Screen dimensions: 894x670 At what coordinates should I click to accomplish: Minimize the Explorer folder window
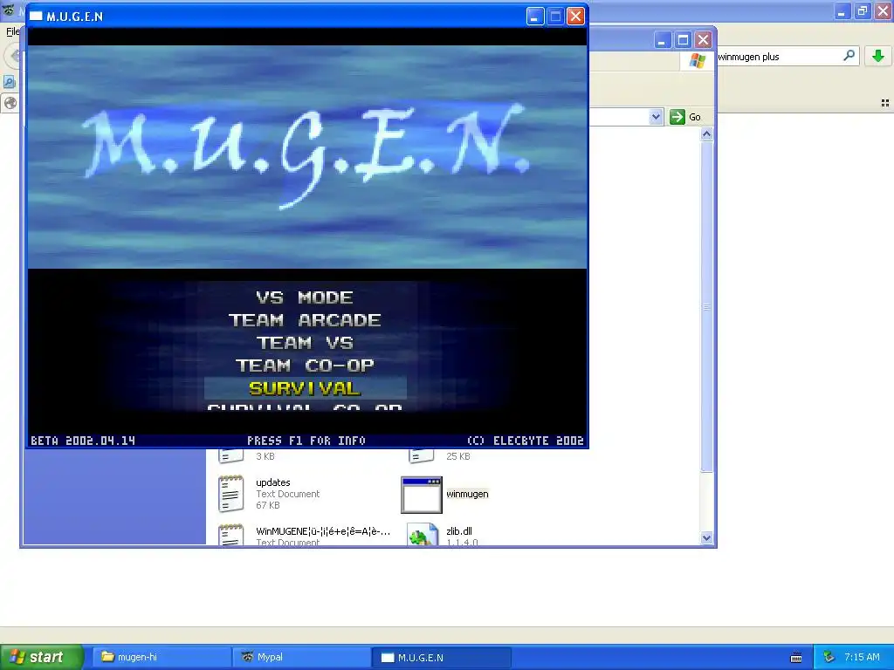(662, 40)
